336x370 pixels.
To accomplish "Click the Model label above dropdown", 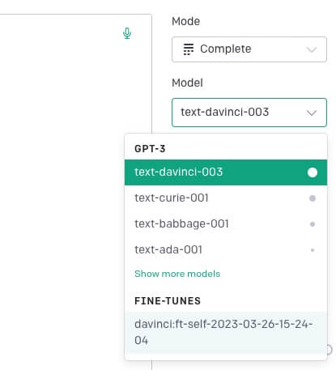I will [187, 83].
